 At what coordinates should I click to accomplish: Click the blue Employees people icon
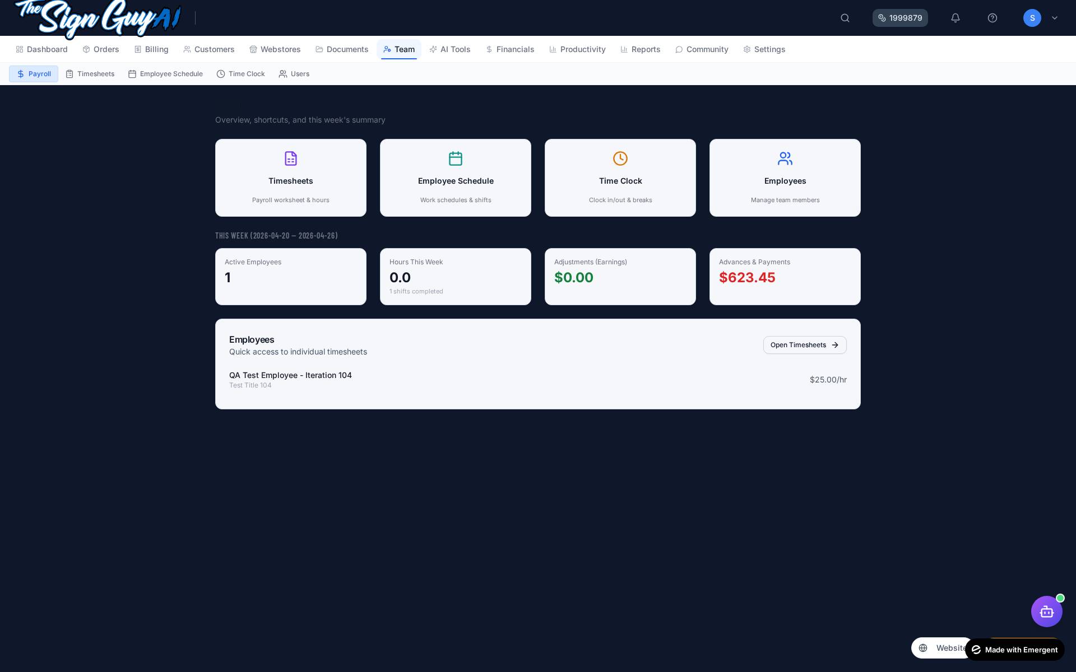point(785,158)
